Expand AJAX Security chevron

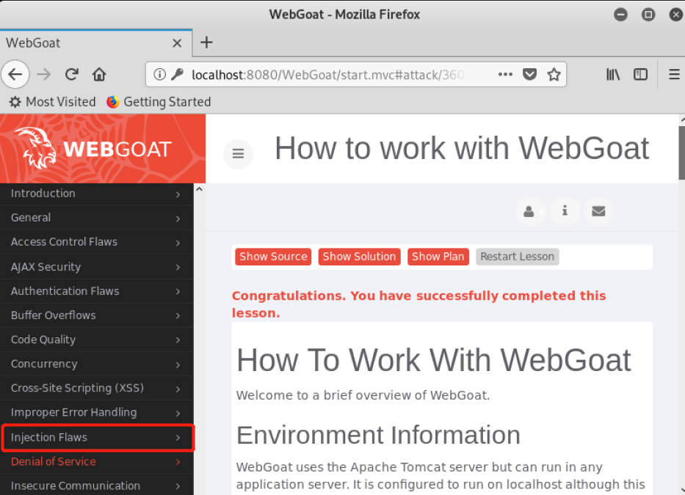point(178,267)
